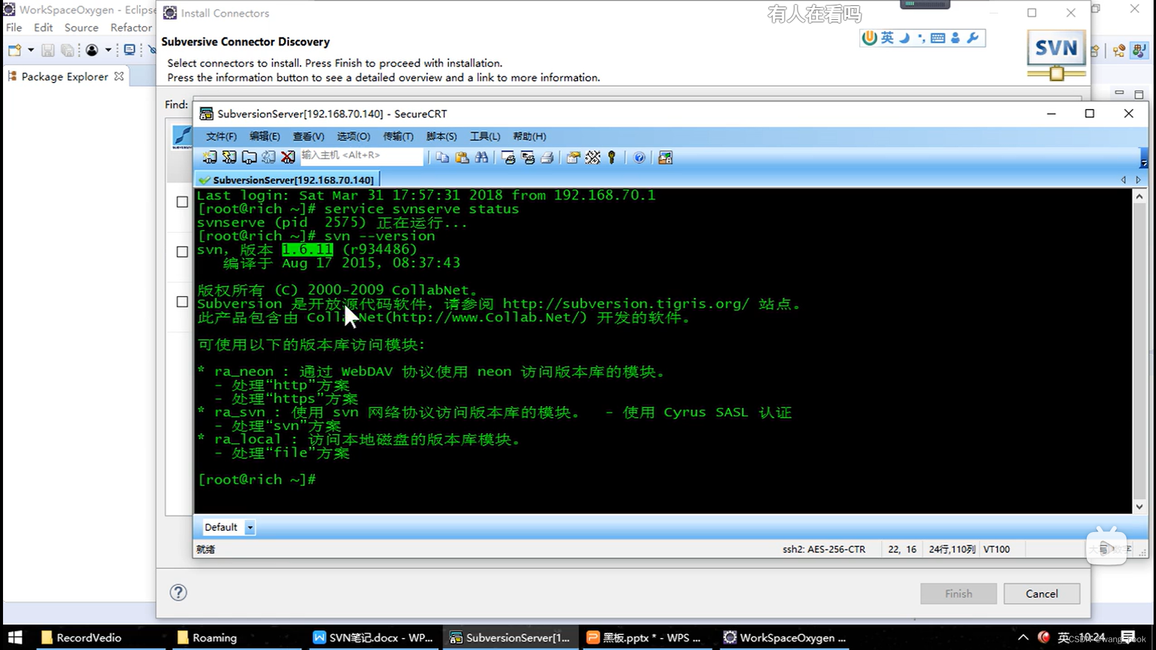Click the IME moon night-mode icon

(904, 38)
